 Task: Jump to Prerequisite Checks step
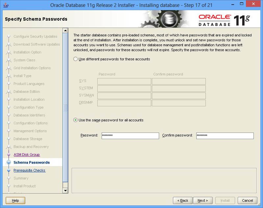click(30, 170)
